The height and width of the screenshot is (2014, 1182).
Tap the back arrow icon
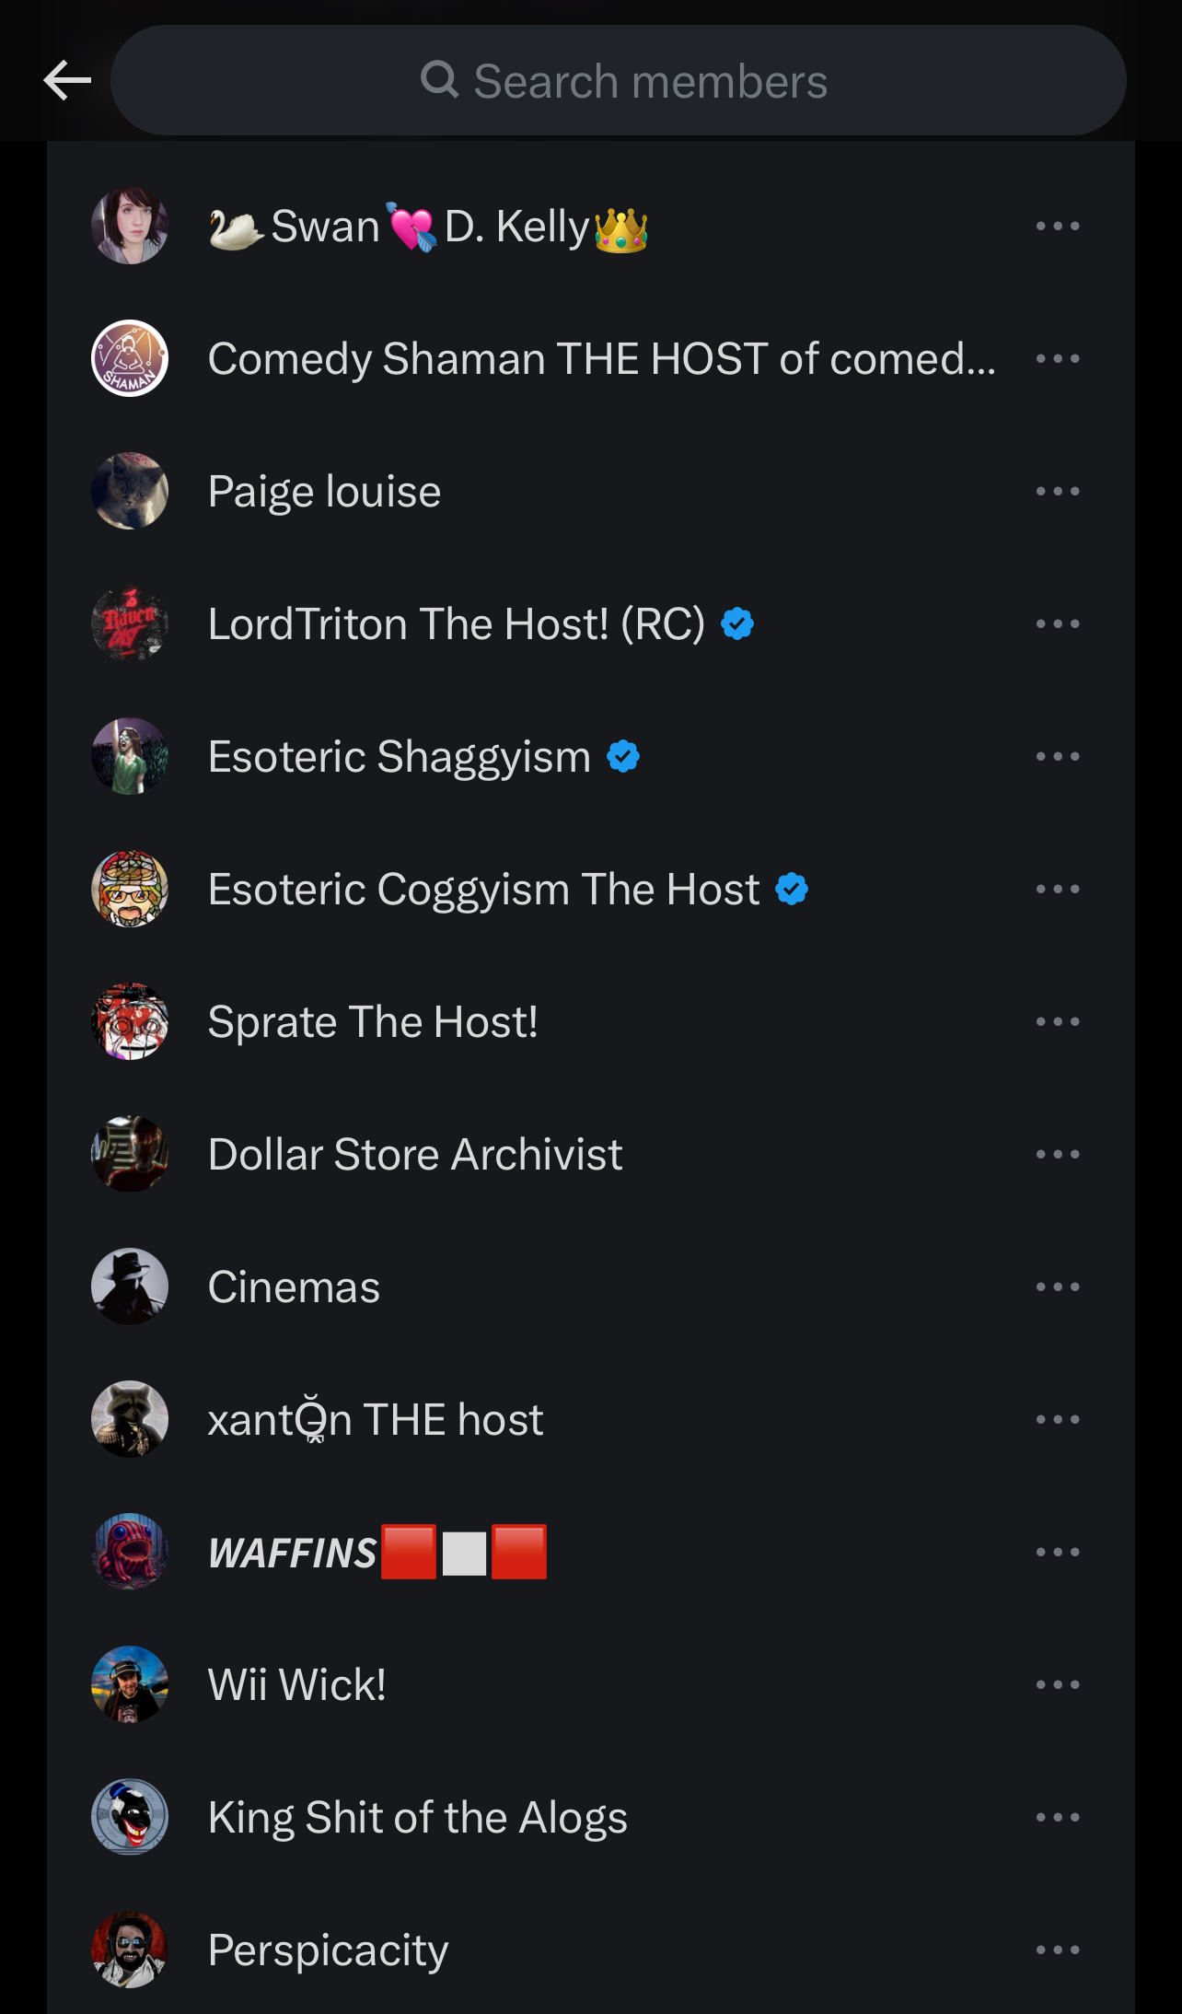point(67,81)
